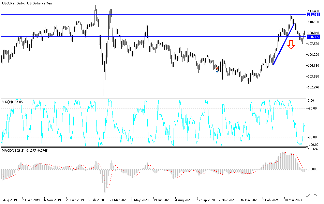The height and width of the screenshot is (204, 324).
Task: Click the small red sell arrow marker
Action: click(217, 68)
